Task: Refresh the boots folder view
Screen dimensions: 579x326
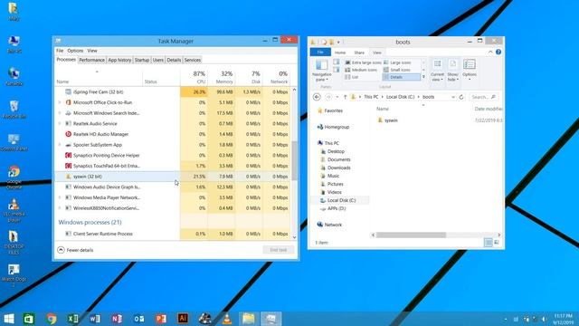Action: (461, 97)
